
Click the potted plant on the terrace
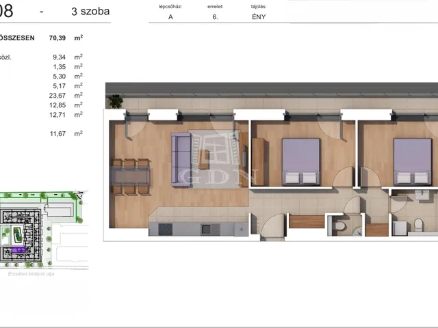pos(115,102)
